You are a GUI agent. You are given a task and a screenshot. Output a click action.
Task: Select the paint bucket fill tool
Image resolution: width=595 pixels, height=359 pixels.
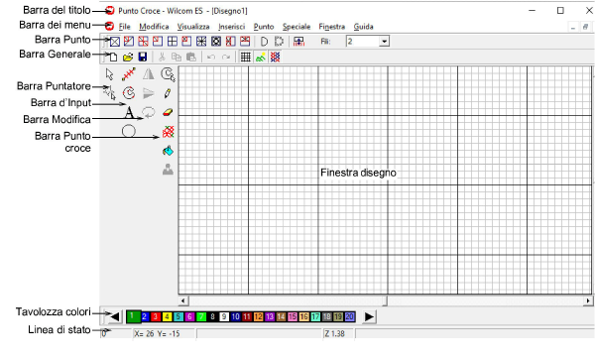(x=168, y=151)
